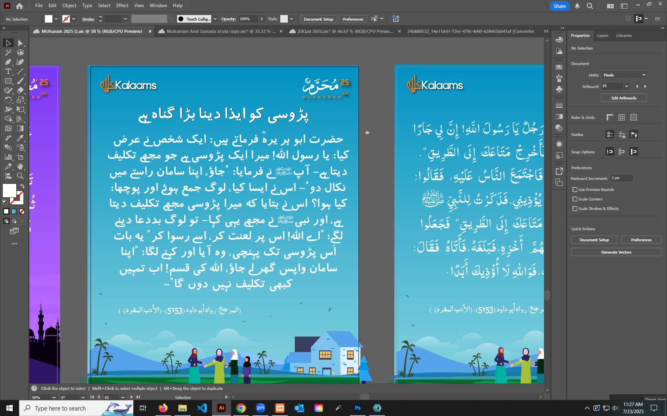Select the Rectangle tool

[8, 81]
